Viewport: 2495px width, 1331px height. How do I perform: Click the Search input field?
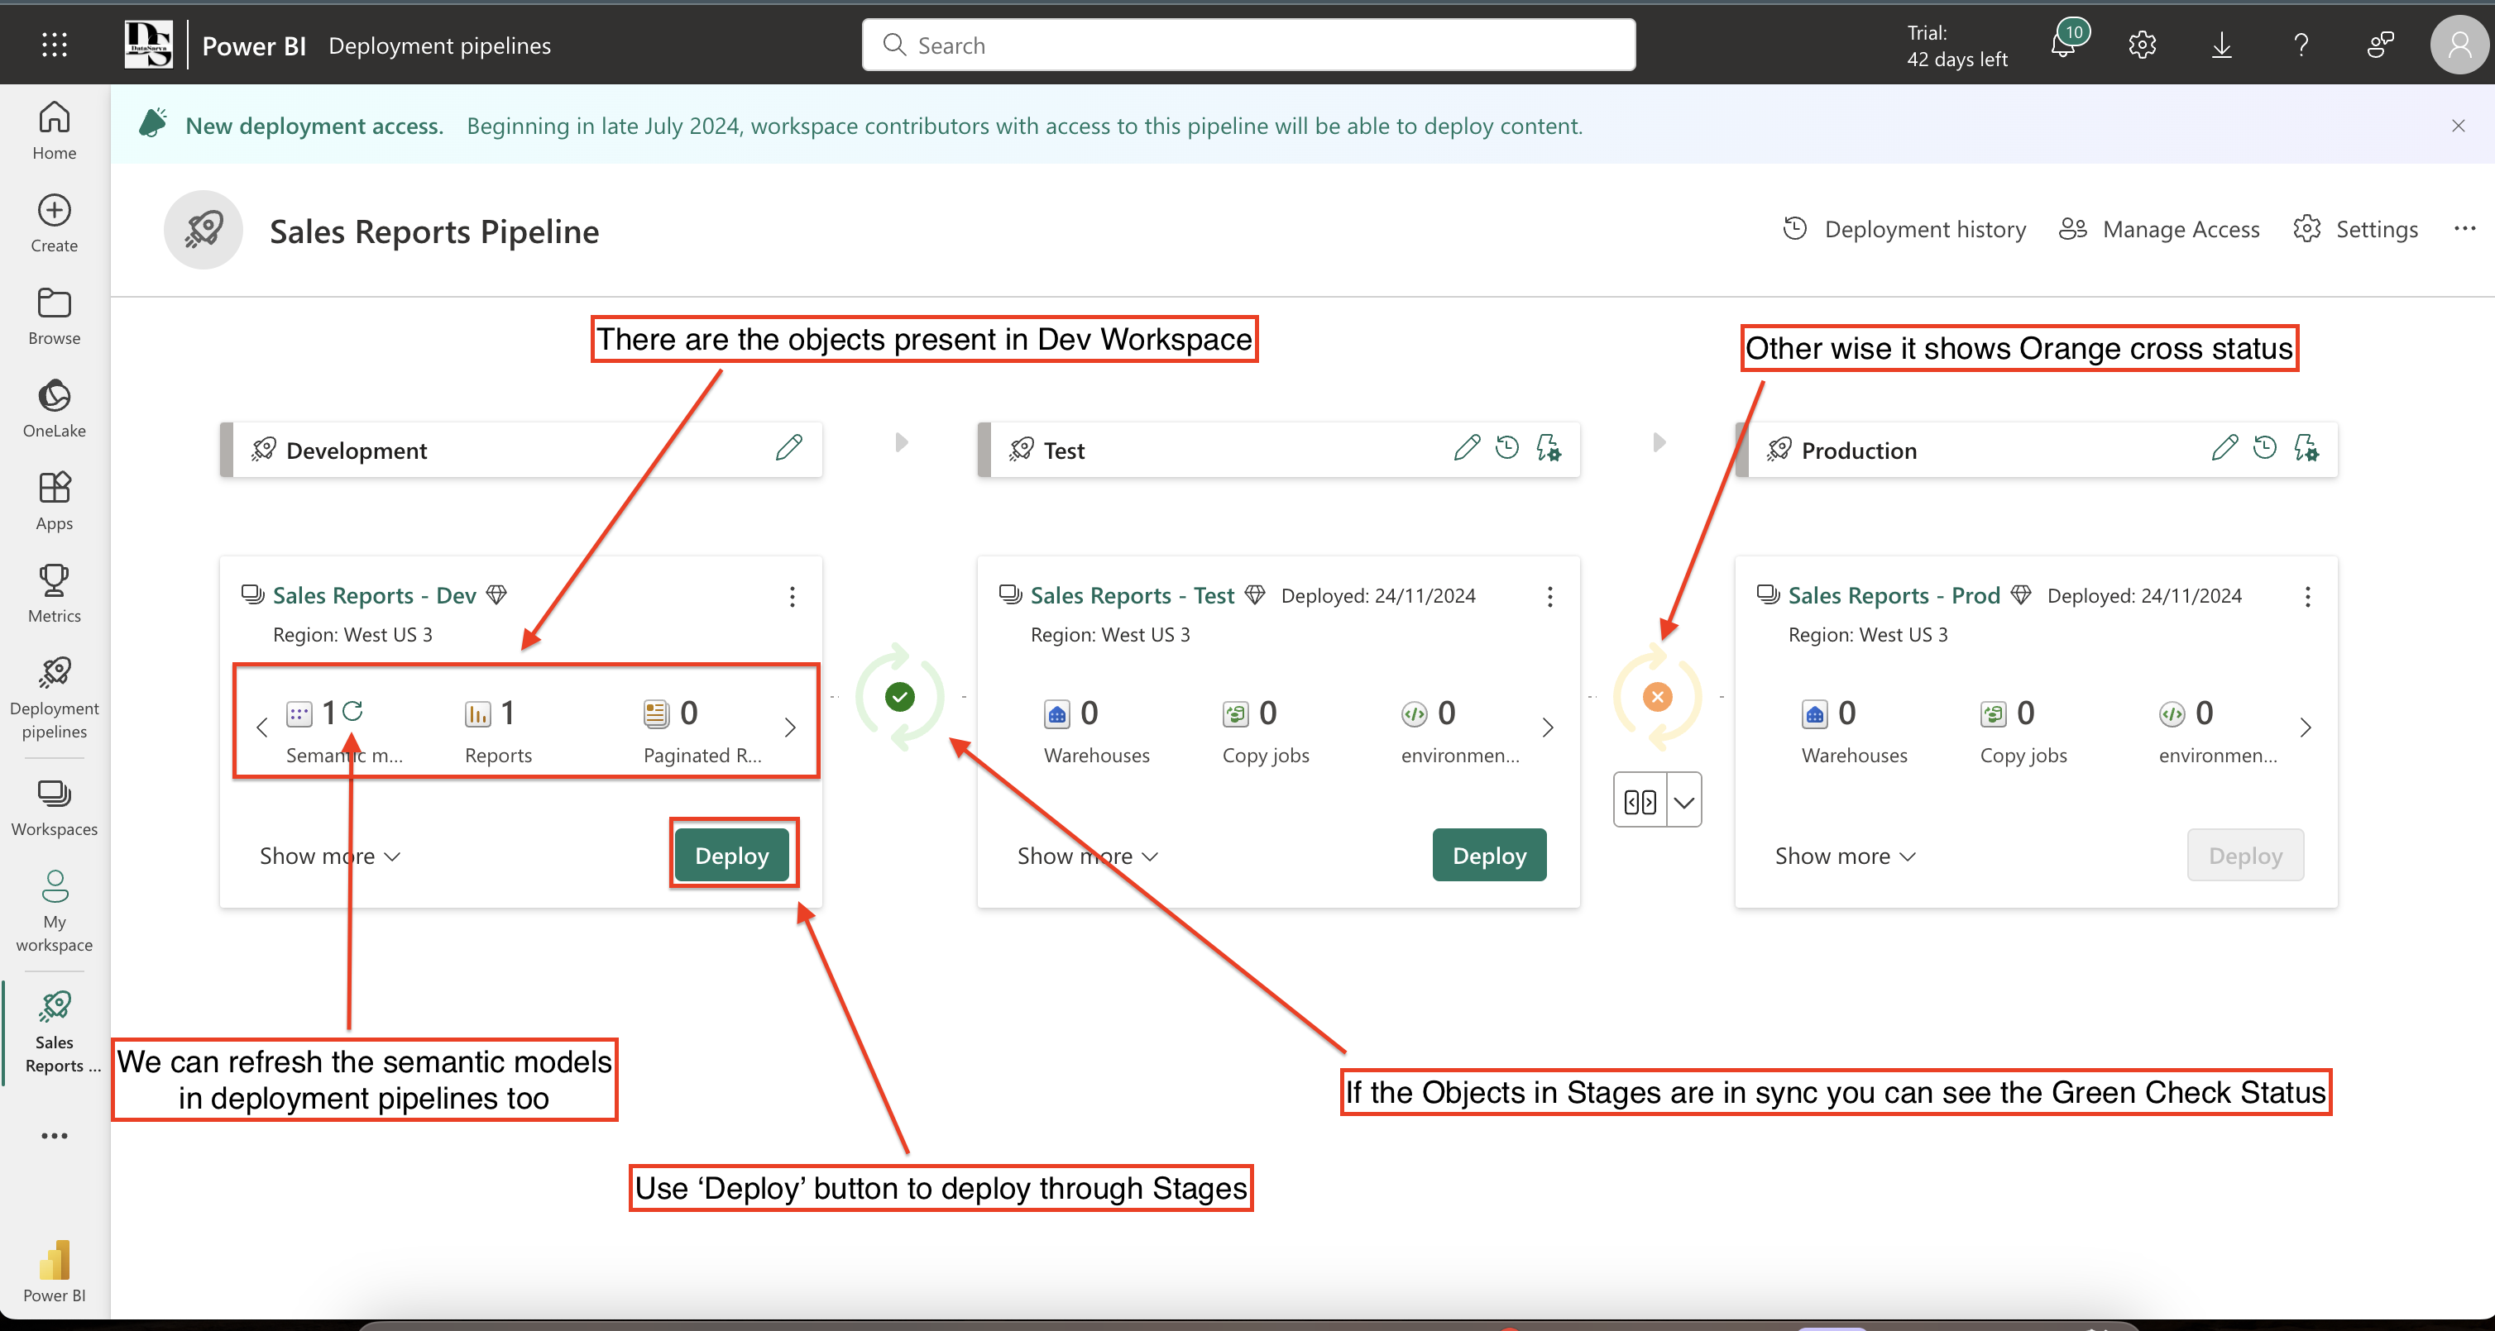pyautogui.click(x=1248, y=45)
